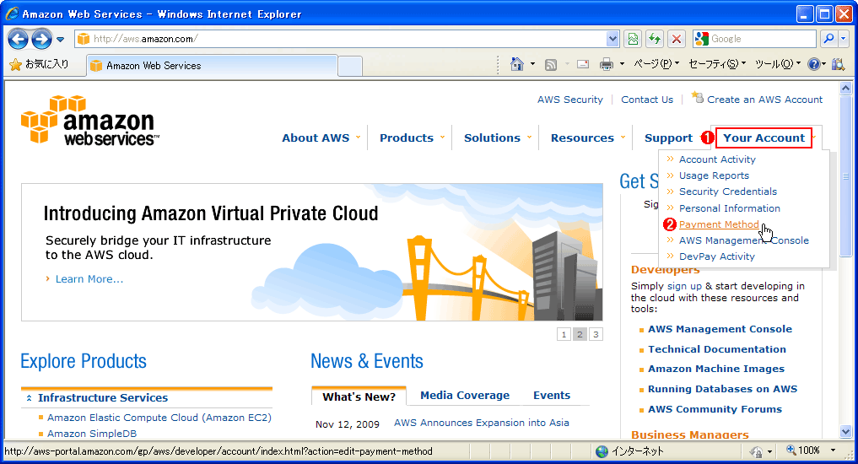Open AWS Management Console menu entry

(x=743, y=240)
